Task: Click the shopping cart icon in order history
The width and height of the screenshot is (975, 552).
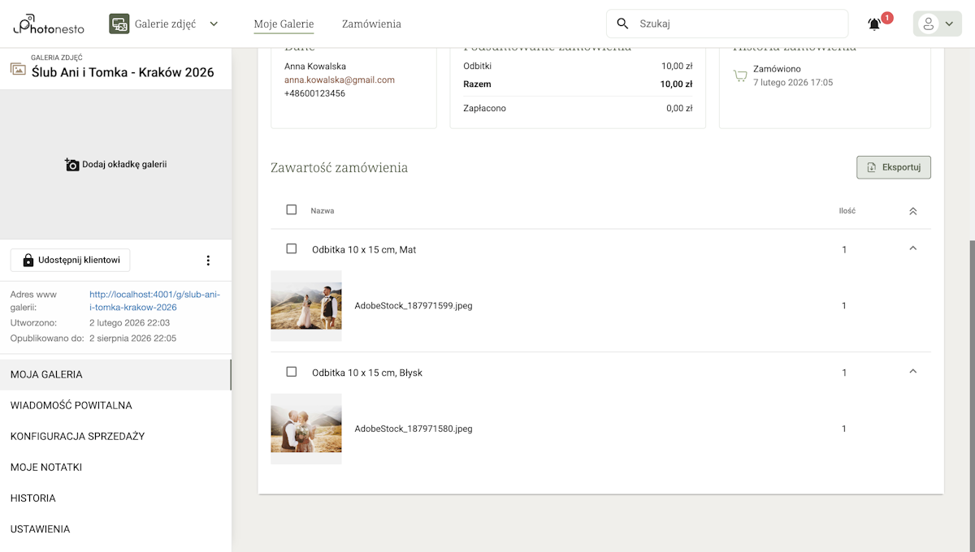Action: click(x=739, y=76)
